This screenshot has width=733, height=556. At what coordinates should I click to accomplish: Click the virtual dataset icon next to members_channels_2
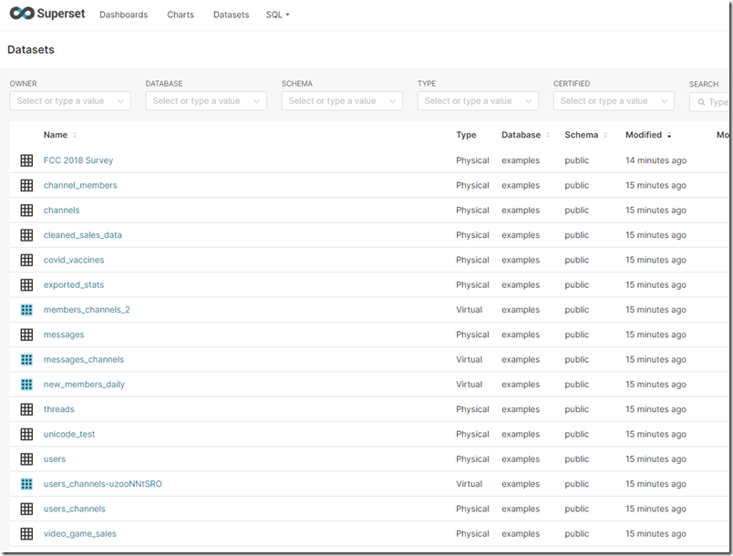click(x=26, y=309)
